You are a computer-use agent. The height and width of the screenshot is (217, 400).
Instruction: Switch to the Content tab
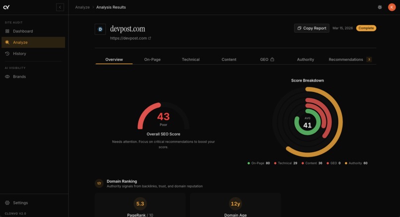229,59
